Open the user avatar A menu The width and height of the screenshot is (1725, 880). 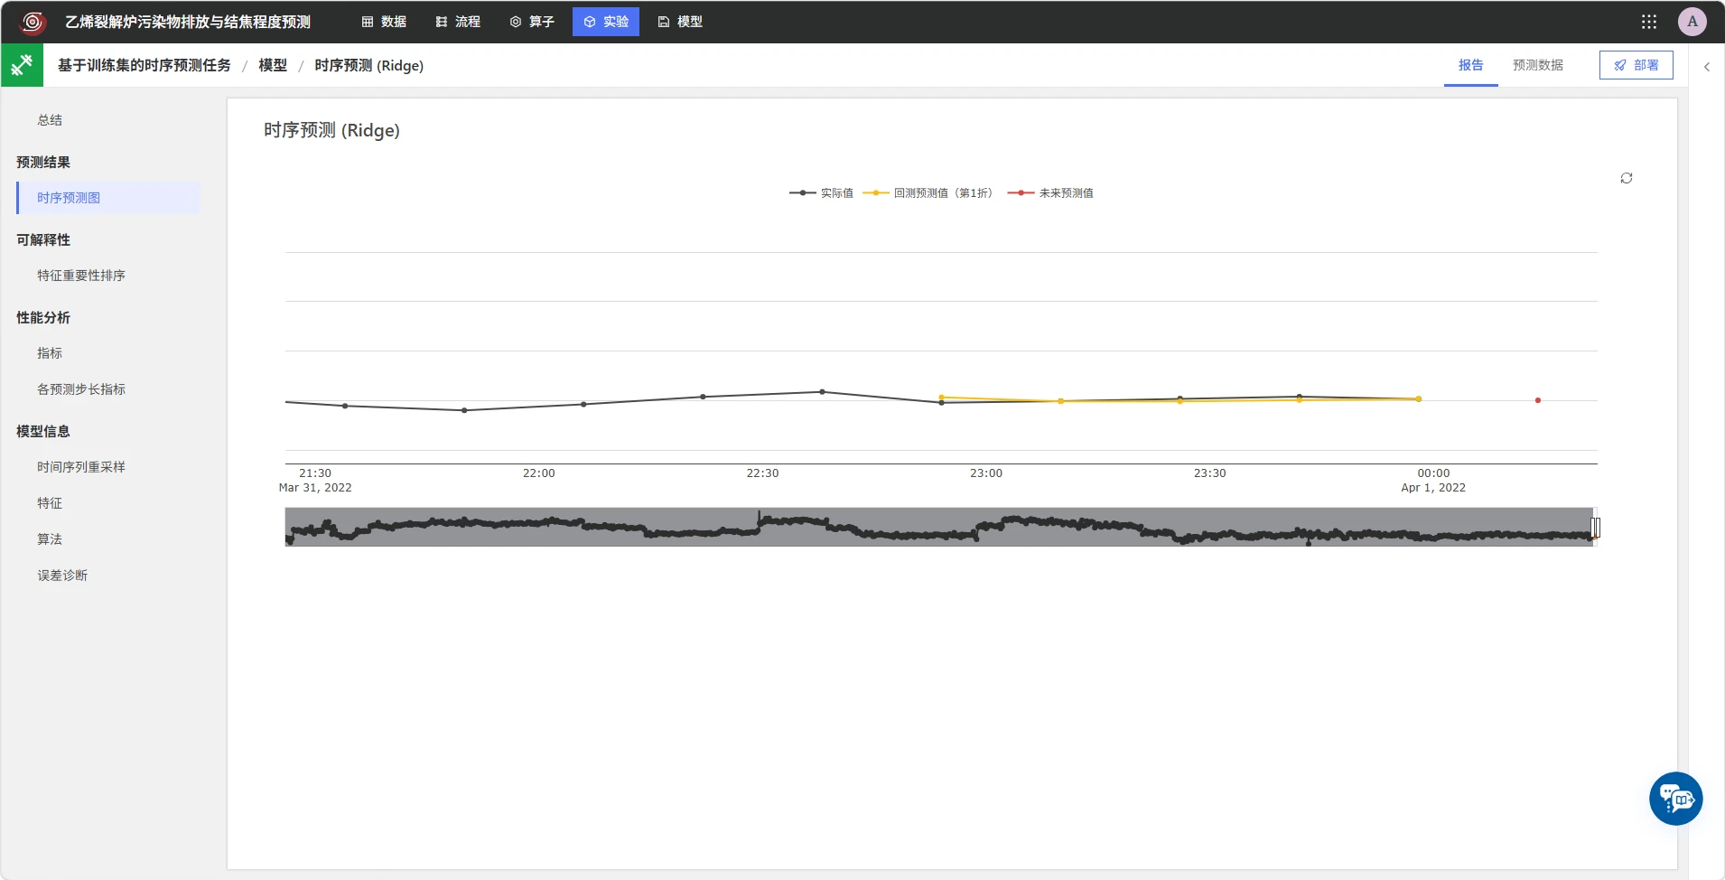[x=1692, y=22]
